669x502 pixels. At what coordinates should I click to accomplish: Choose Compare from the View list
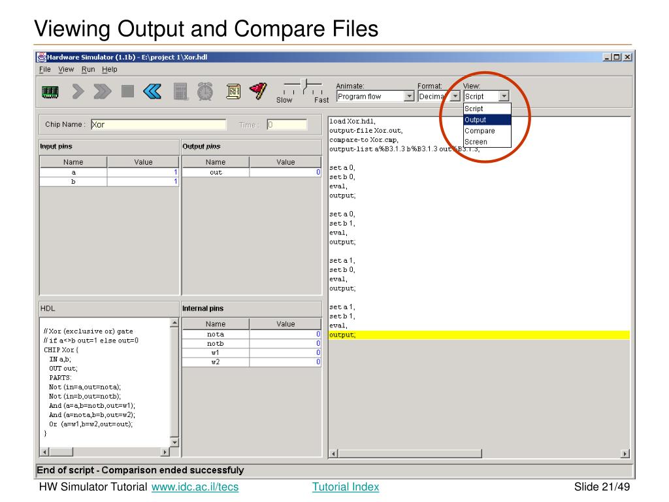[x=487, y=131]
